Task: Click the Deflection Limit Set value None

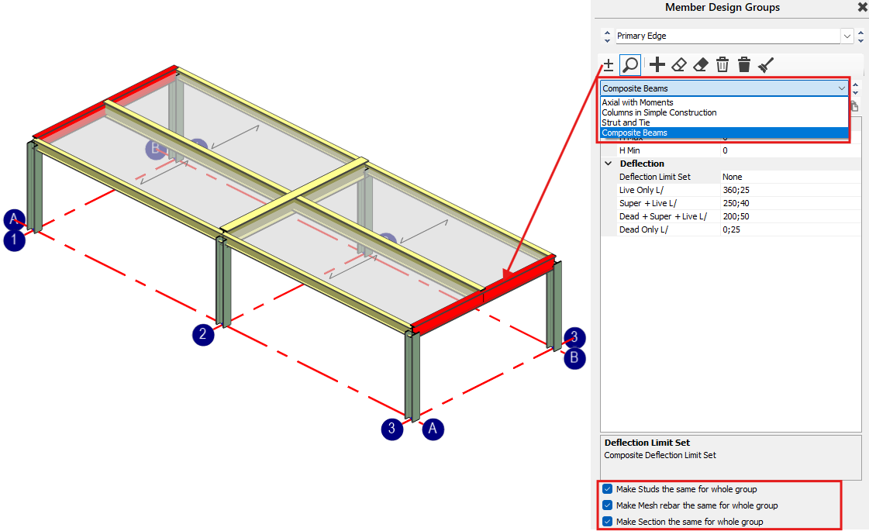Action: coord(790,177)
